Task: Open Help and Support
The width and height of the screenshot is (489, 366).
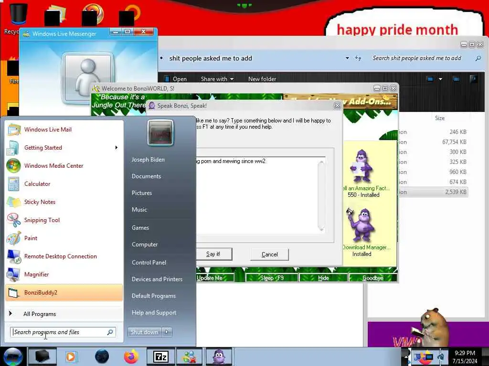Action: (x=154, y=313)
